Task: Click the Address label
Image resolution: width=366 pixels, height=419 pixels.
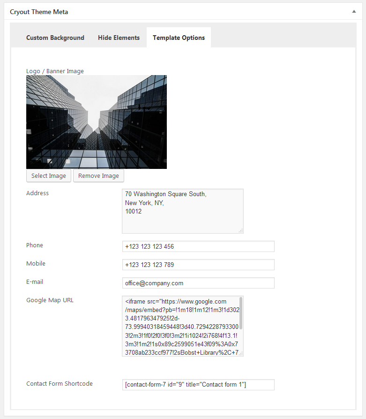Action: [x=37, y=193]
